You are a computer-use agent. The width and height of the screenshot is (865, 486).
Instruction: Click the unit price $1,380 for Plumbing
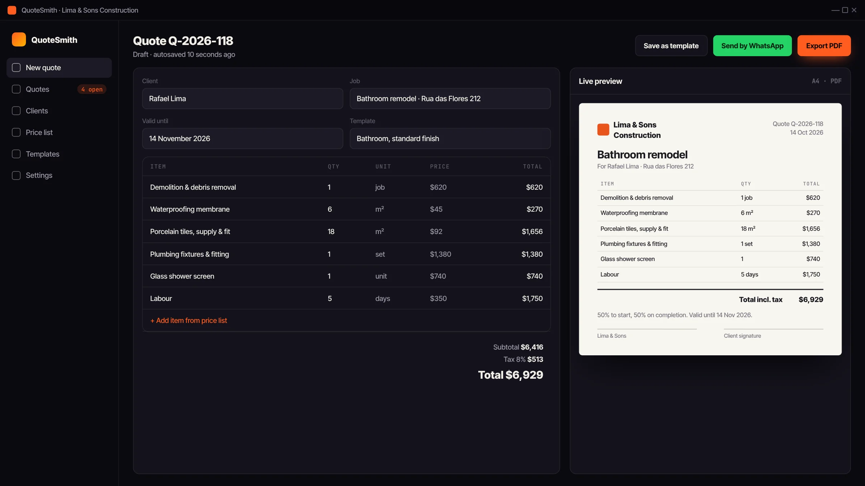(x=440, y=254)
